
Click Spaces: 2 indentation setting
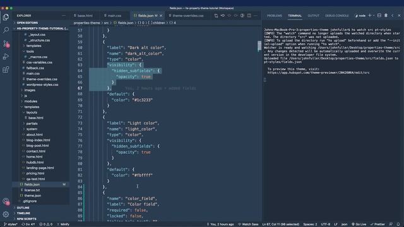[x=310, y=224]
